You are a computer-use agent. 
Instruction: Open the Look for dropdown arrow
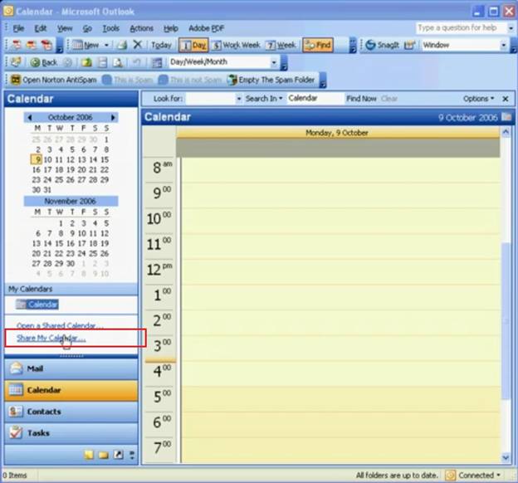click(238, 99)
